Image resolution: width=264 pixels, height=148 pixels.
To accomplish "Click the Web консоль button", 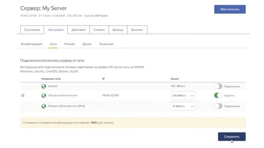I will point(230,9).
